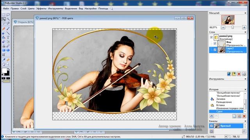
Task: Pick the Pencil tool
Action: 4,29
